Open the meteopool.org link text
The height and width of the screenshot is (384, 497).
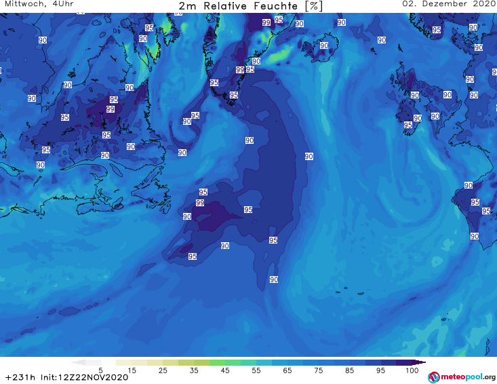point(469,377)
